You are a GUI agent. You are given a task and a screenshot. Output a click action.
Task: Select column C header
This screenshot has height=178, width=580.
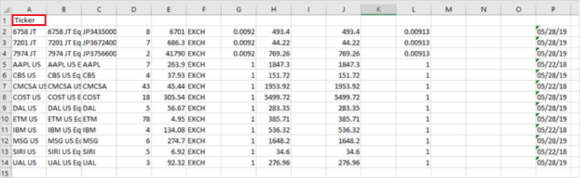pos(99,10)
